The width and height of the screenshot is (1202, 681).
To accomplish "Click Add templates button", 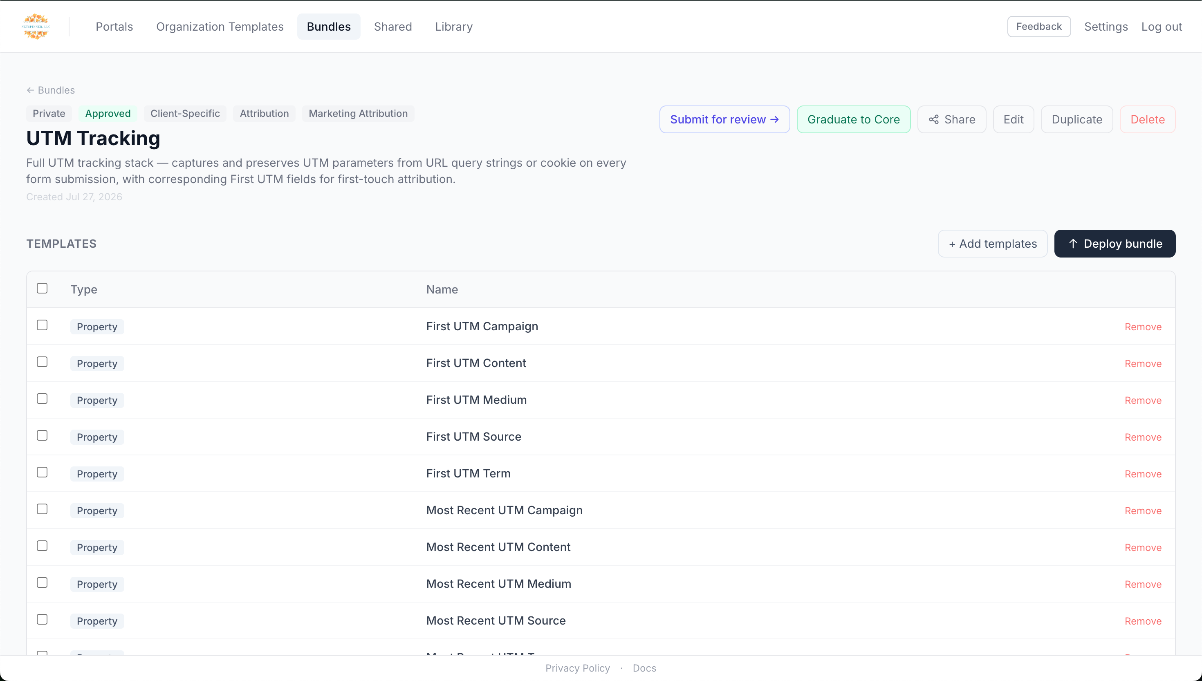I will pos(993,244).
